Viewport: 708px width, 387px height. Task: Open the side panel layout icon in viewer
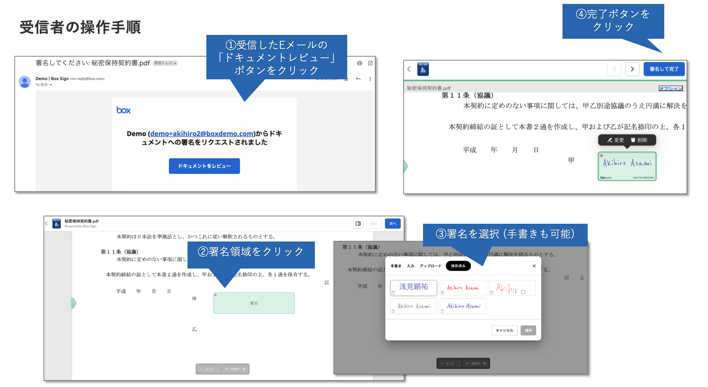pos(358,223)
